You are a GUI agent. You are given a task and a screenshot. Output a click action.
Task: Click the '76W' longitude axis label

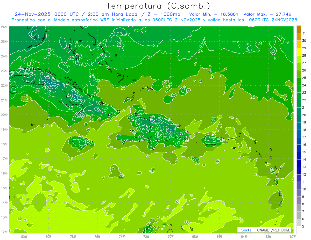pos(97,236)
